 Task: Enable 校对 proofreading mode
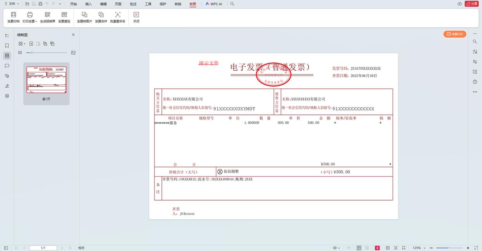[x=80, y=248]
